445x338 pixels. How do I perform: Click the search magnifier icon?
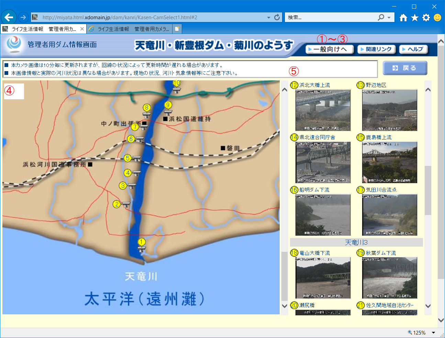pos(381,17)
